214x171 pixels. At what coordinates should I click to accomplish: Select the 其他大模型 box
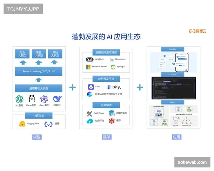click(x=55, y=54)
